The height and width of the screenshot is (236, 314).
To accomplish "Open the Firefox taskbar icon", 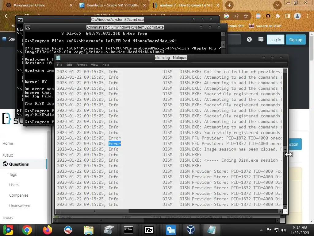I will (48, 230).
